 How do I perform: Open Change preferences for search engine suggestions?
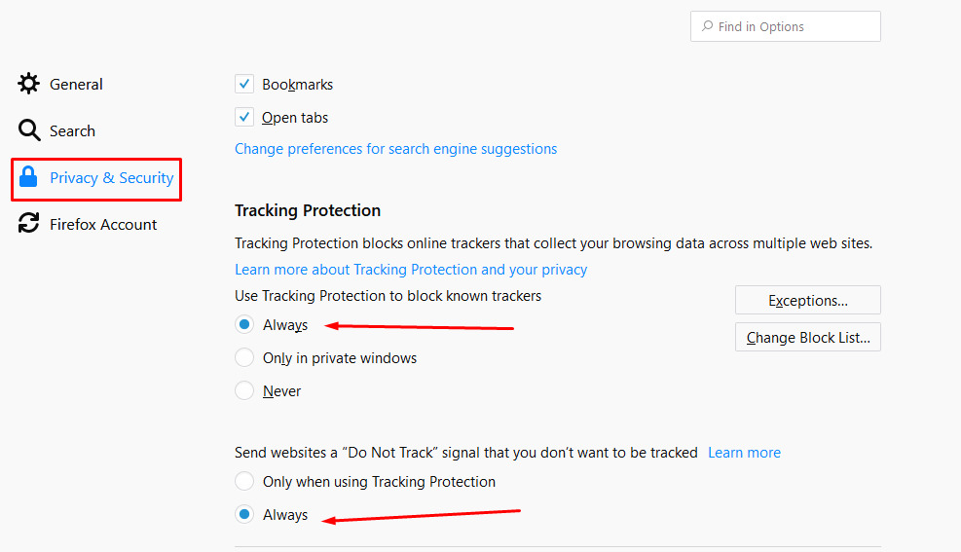(x=396, y=149)
